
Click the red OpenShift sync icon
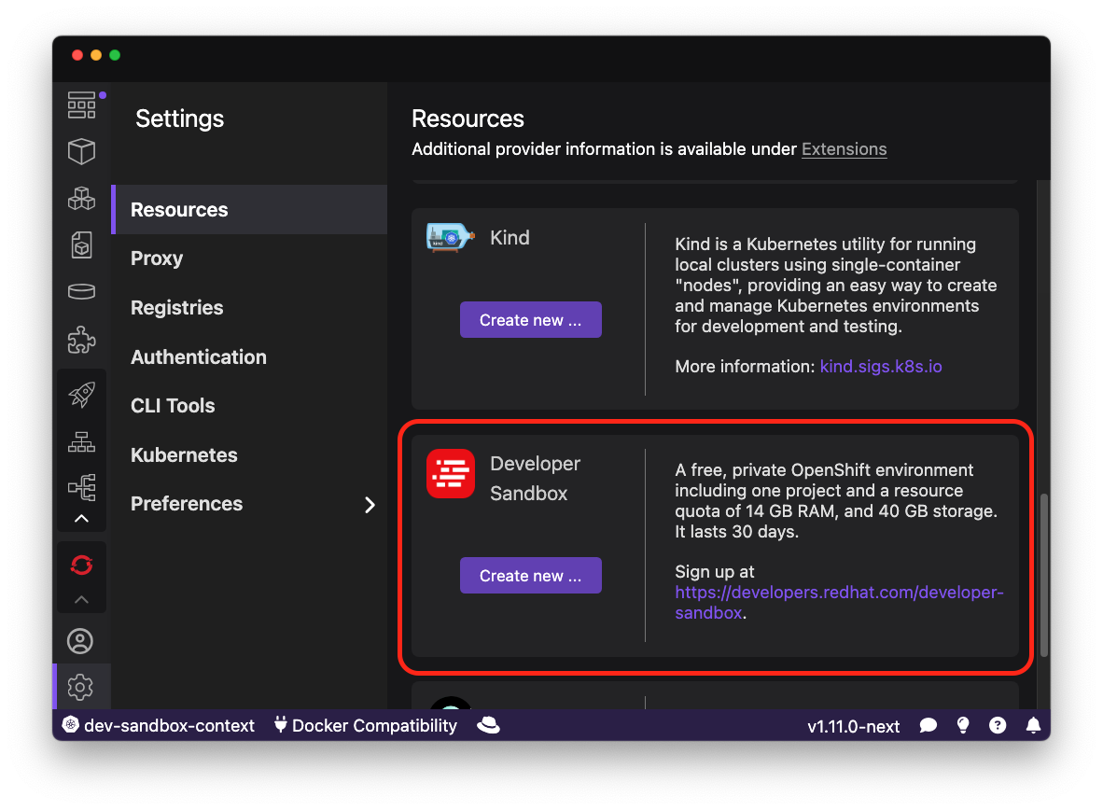[81, 566]
